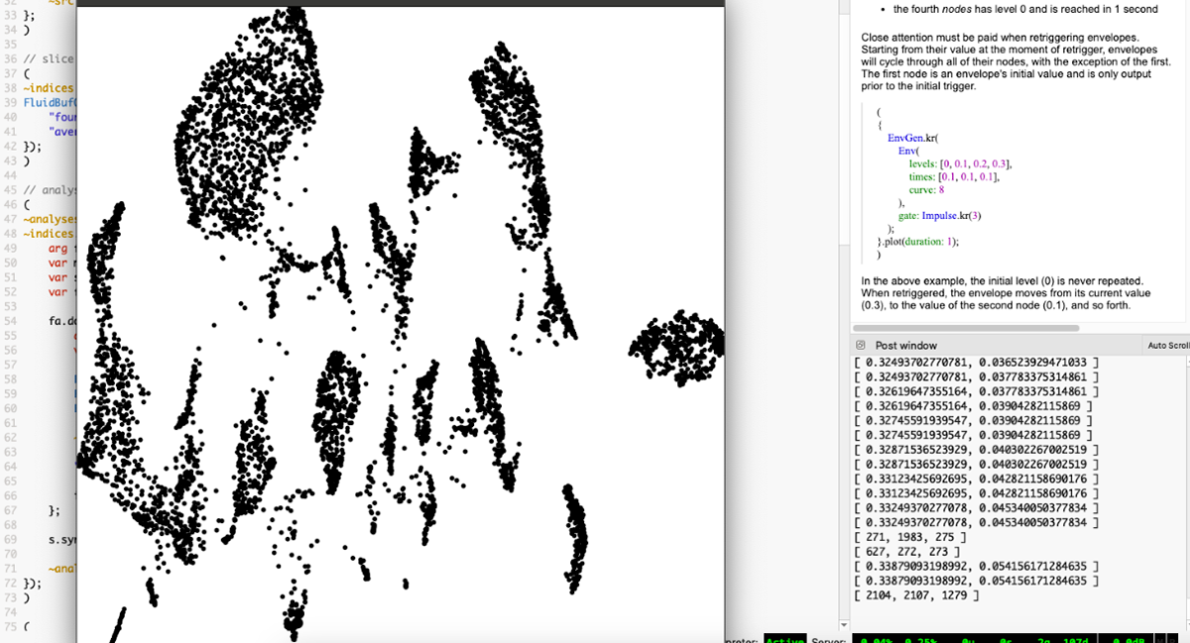The image size is (1190, 643).
Task: Click 'EnvGen.kr(' in the help example
Action: point(913,138)
